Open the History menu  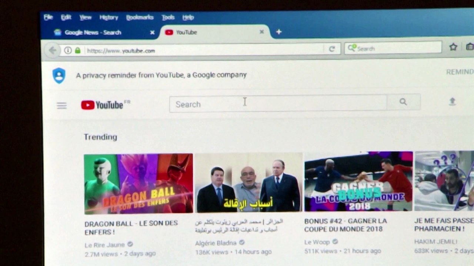[109, 17]
